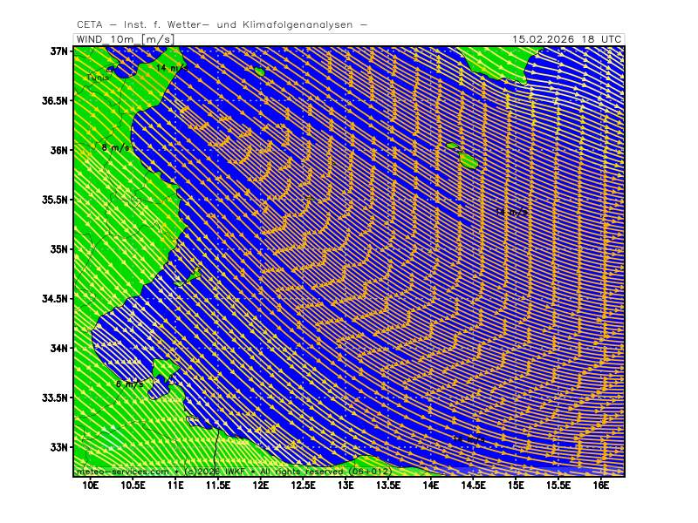
Task: Click Pantelleria island near 12E
Action: point(259,71)
